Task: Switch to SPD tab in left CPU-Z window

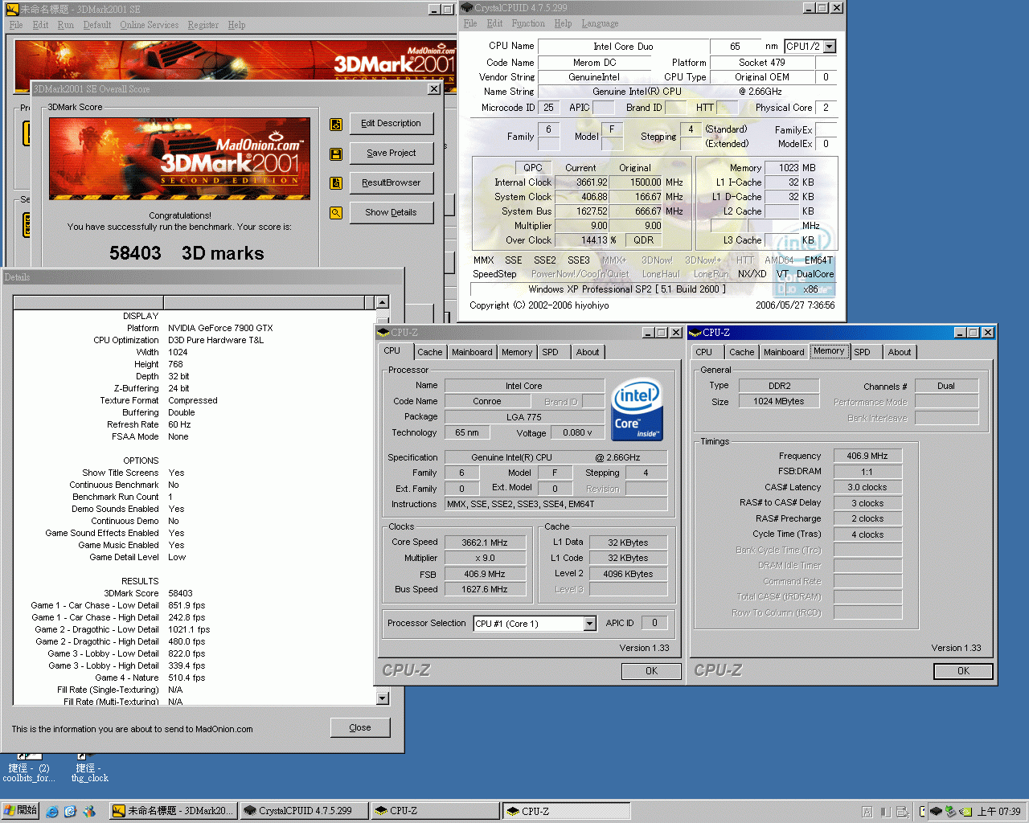Action: (x=550, y=352)
